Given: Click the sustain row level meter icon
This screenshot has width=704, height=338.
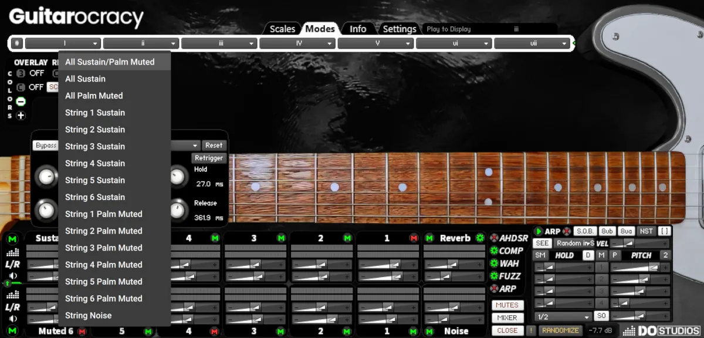Looking at the screenshot, I should [x=12, y=252].
